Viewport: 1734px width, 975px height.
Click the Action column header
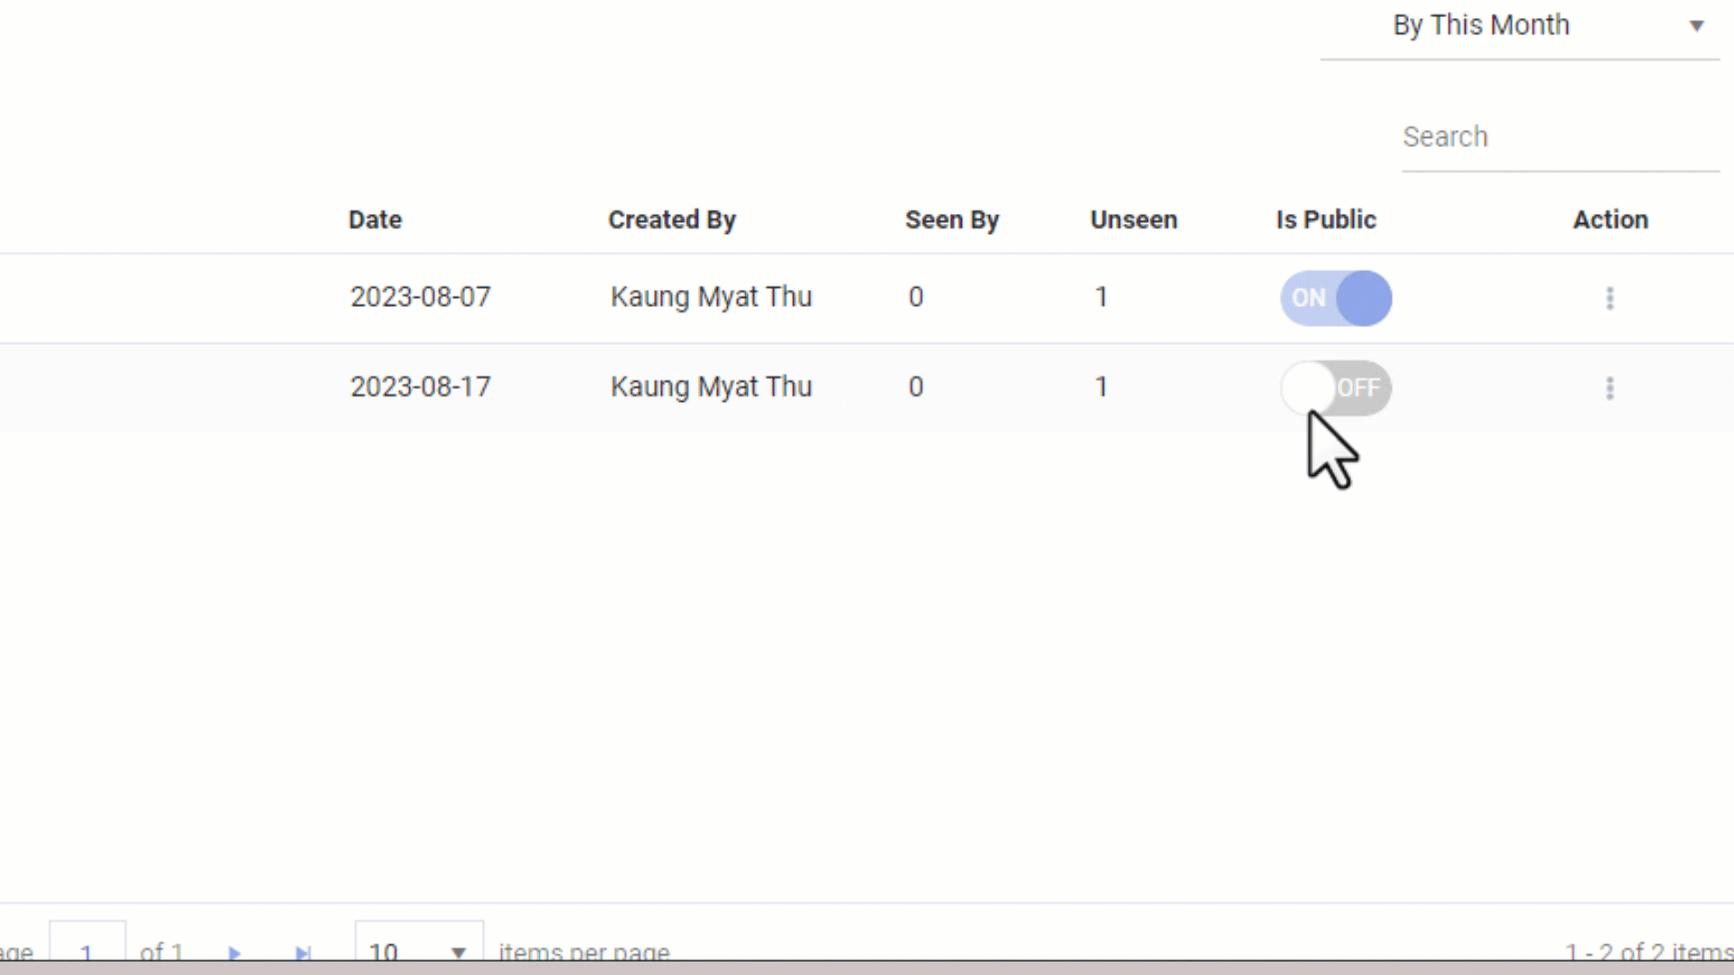pyautogui.click(x=1610, y=219)
